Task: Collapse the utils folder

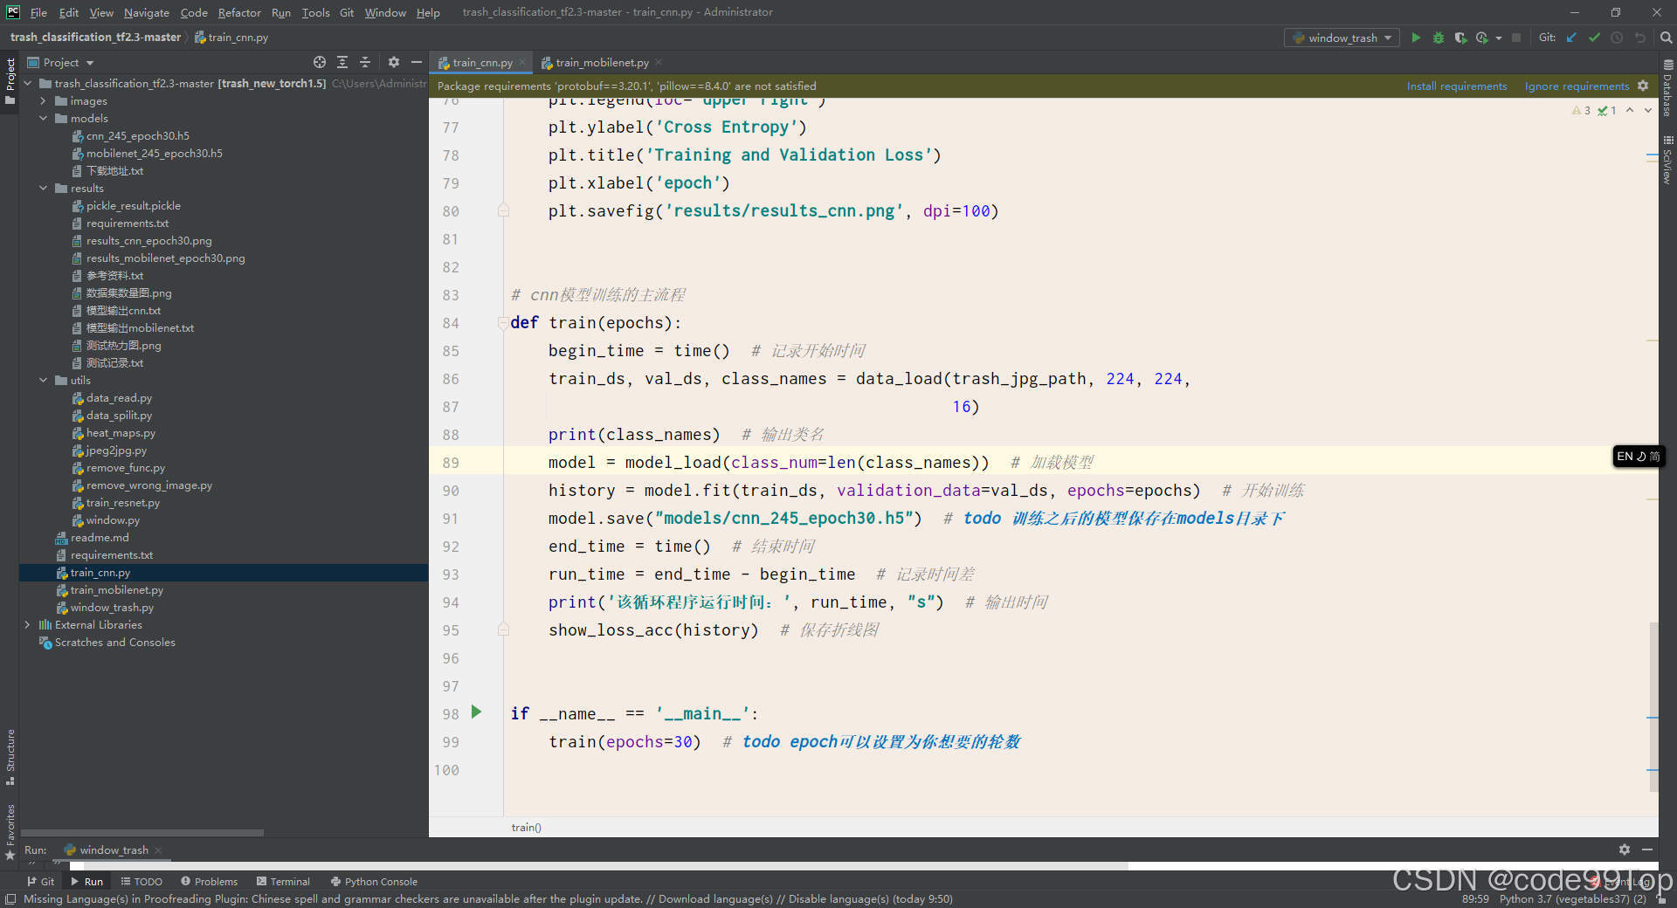Action: click(43, 381)
